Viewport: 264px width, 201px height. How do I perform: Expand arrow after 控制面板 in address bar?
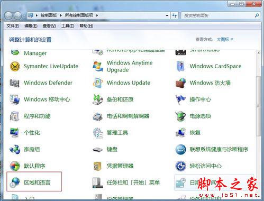point(61,15)
